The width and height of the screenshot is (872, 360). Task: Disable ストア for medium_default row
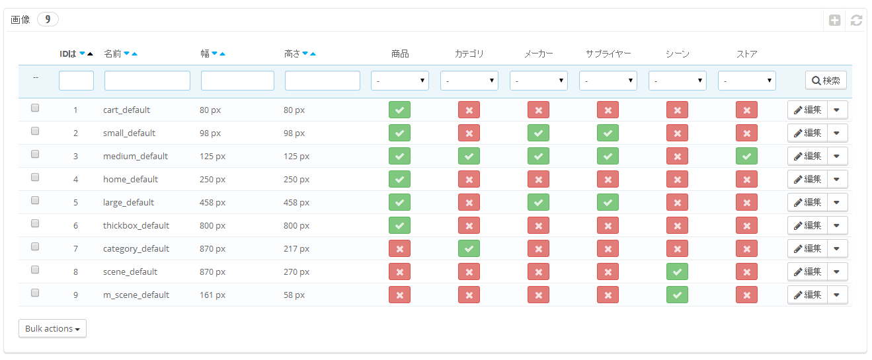pos(746,157)
